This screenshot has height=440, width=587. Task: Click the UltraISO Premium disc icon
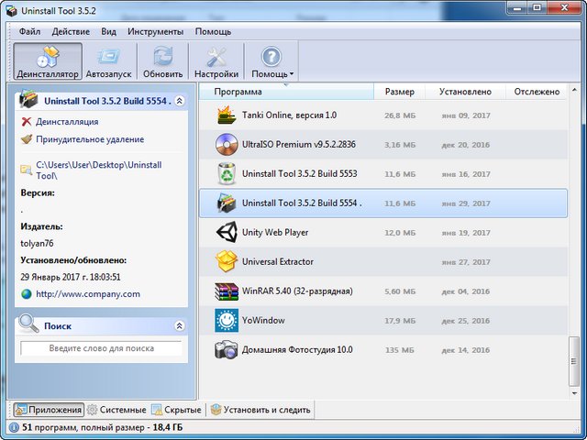pyautogui.click(x=227, y=145)
